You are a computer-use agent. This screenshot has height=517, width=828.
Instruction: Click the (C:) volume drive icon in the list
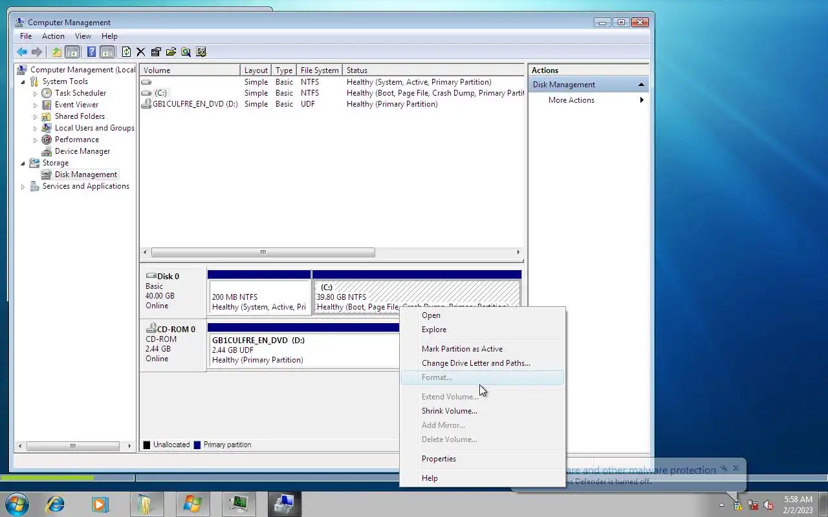(x=146, y=93)
